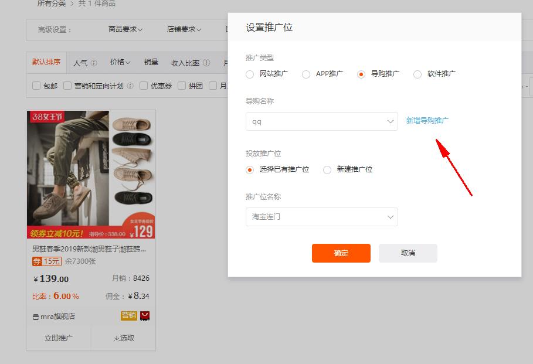Open the 商品要求 filter dropdown

pyautogui.click(x=123, y=28)
